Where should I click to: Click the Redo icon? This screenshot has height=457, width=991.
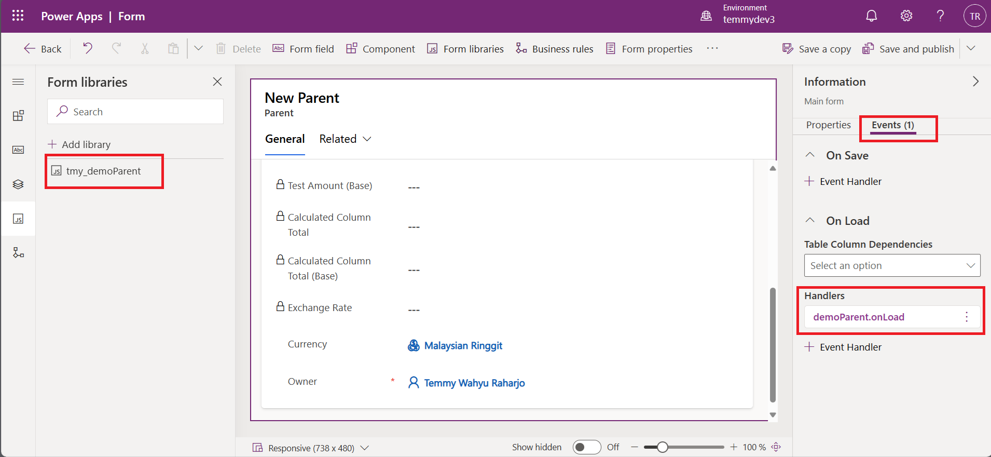pyautogui.click(x=117, y=48)
